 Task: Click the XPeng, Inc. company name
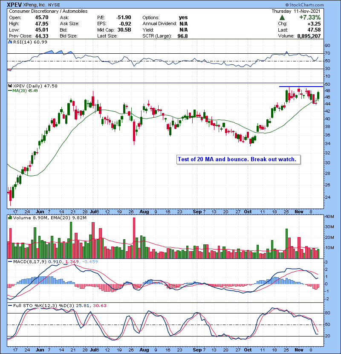coord(35,5)
